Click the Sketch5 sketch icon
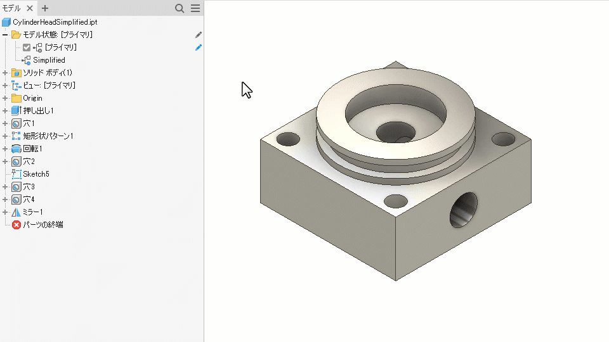 point(16,174)
